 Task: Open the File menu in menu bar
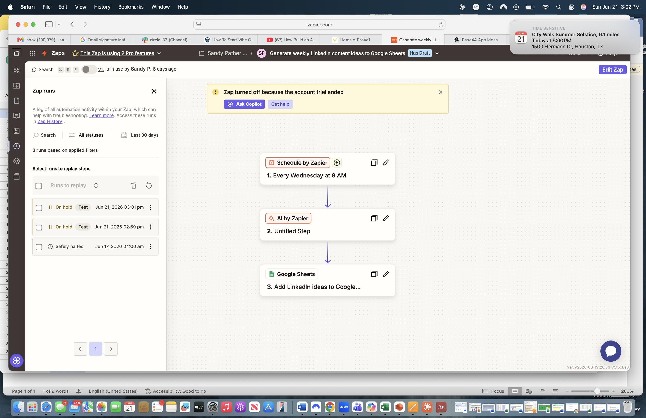pyautogui.click(x=47, y=7)
